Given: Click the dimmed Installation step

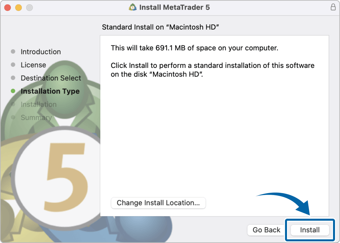Looking at the screenshot, I should click(x=39, y=105).
